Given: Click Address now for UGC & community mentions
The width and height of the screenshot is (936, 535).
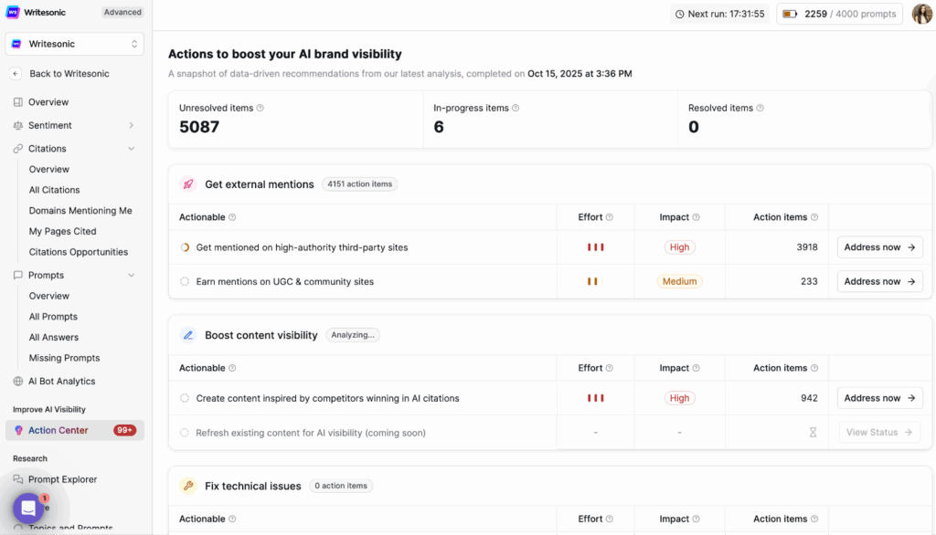Looking at the screenshot, I should click(879, 282).
